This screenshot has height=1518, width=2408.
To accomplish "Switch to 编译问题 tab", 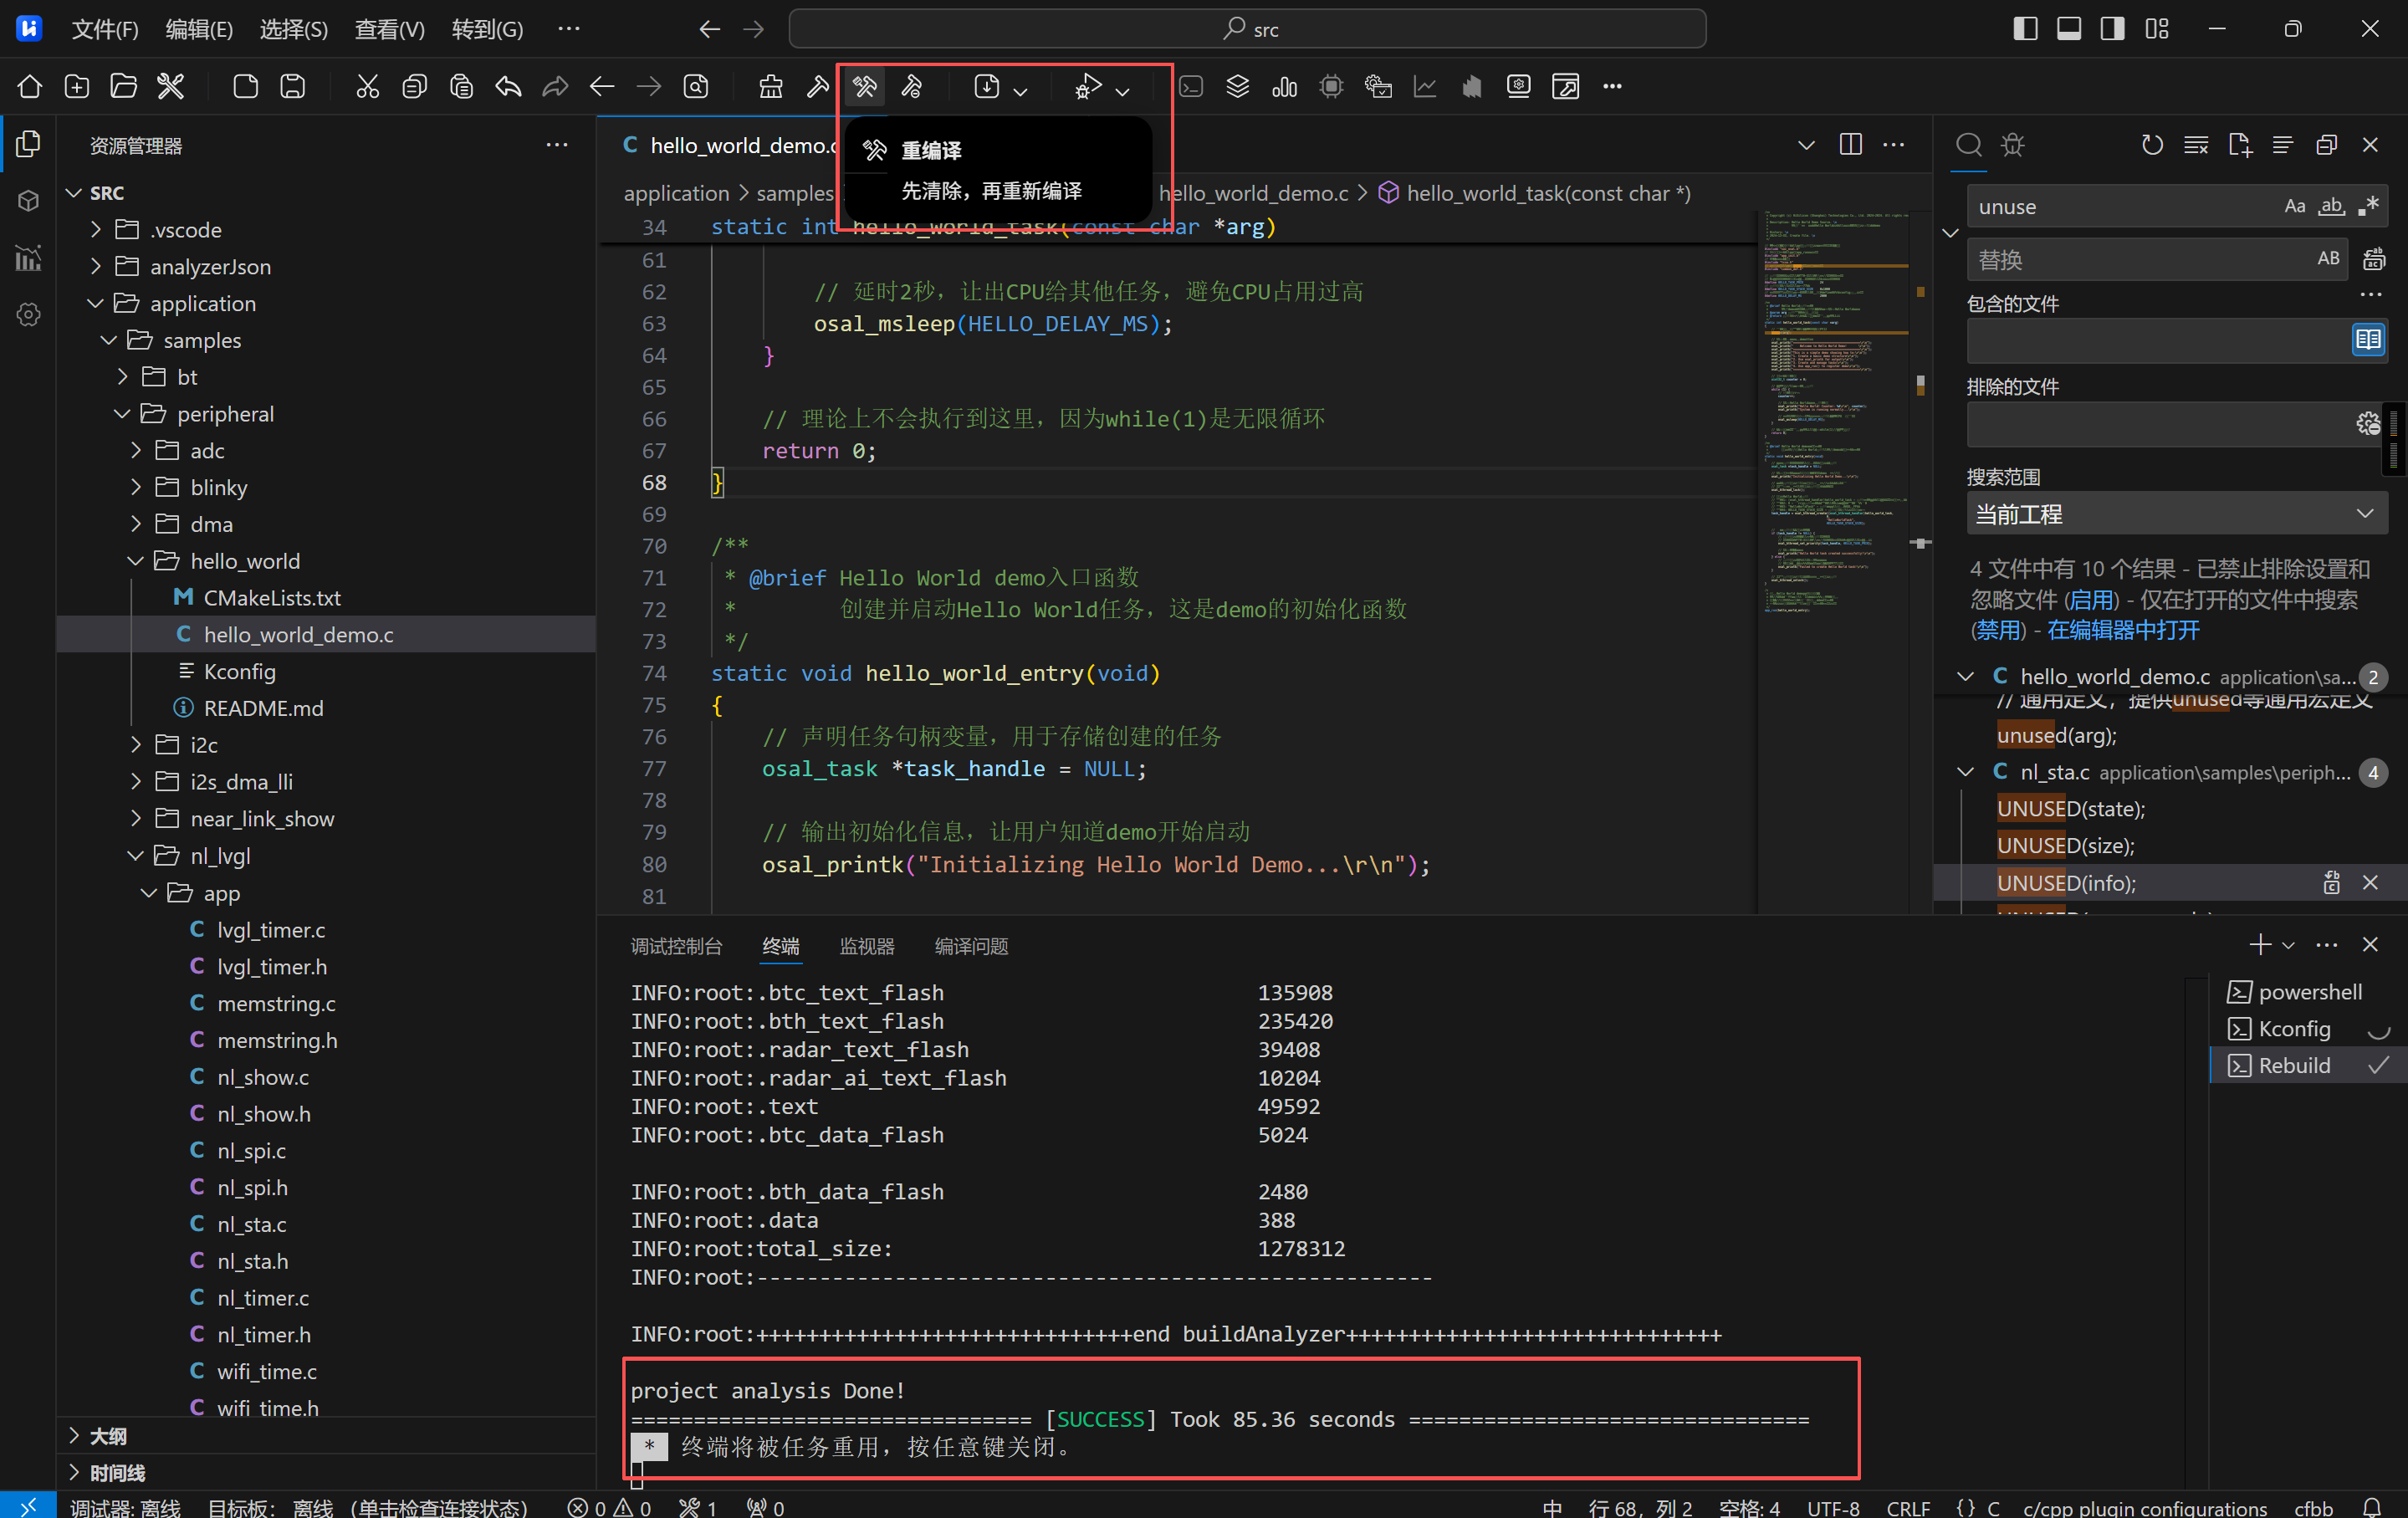I will (x=971, y=946).
